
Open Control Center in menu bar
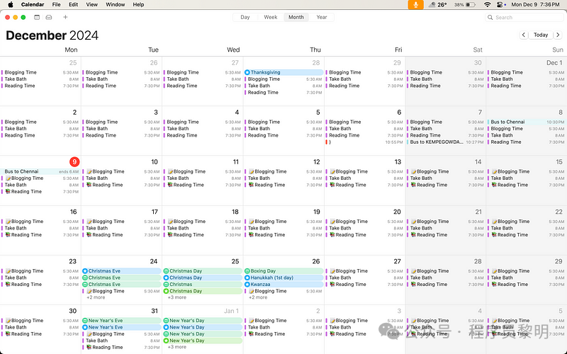500,5
